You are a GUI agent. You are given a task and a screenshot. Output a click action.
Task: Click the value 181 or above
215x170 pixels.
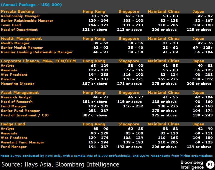[x=95, y=102]
